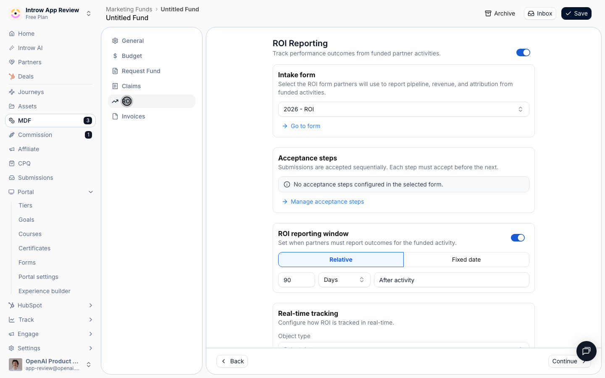Select MDF in sidebar
The image size is (605, 378).
[x=50, y=121]
